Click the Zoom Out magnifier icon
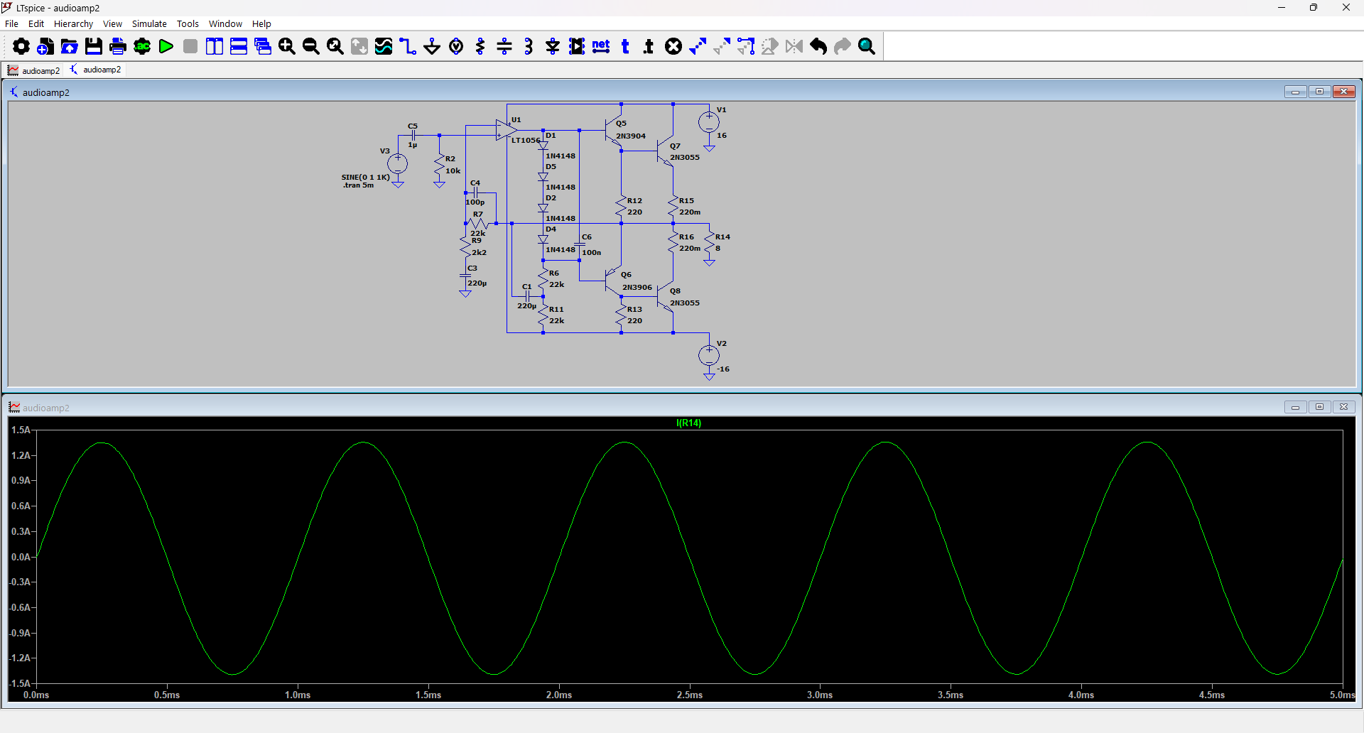The image size is (1364, 733). click(x=311, y=46)
